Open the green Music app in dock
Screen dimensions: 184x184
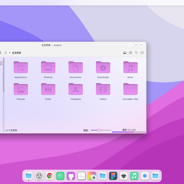point(134,176)
